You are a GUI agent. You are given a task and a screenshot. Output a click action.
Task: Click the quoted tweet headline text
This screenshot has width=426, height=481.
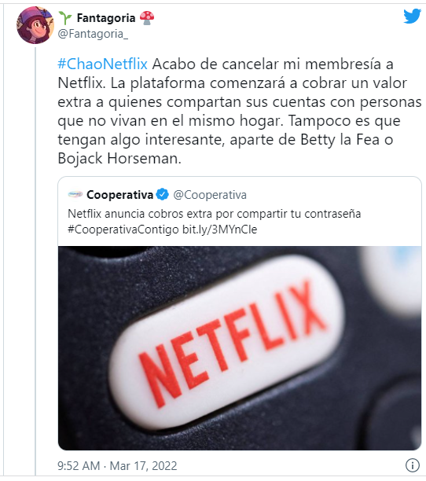coord(214,214)
